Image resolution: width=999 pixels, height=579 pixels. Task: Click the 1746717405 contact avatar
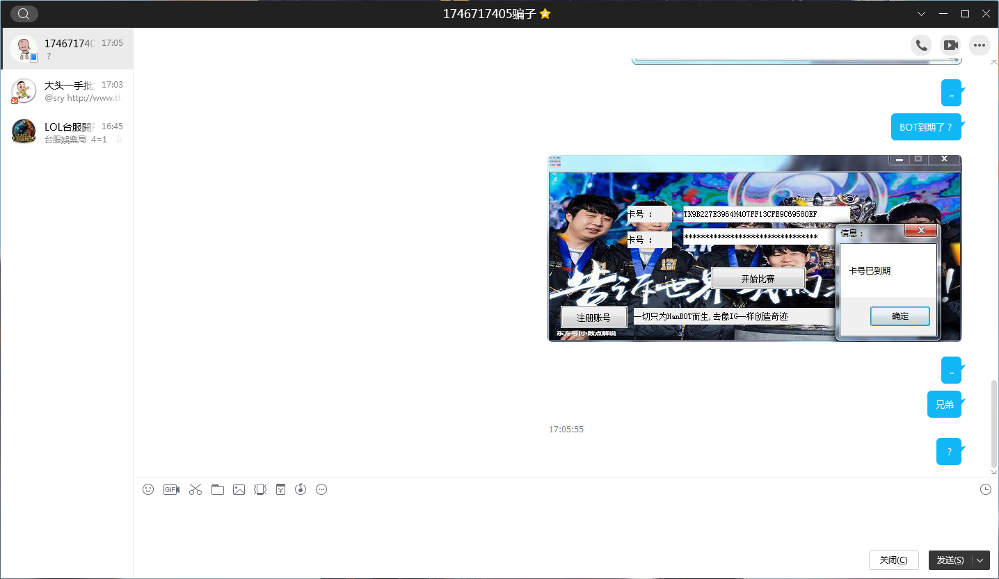24,49
